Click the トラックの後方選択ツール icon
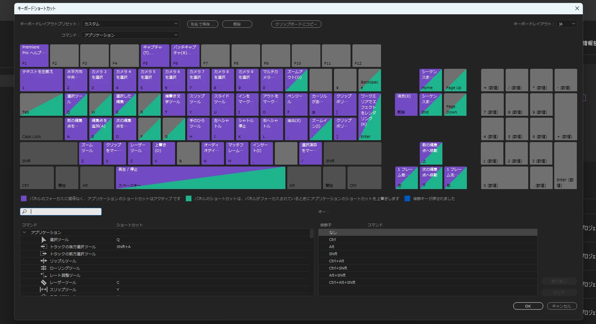The image size is (596, 324). coord(44,247)
